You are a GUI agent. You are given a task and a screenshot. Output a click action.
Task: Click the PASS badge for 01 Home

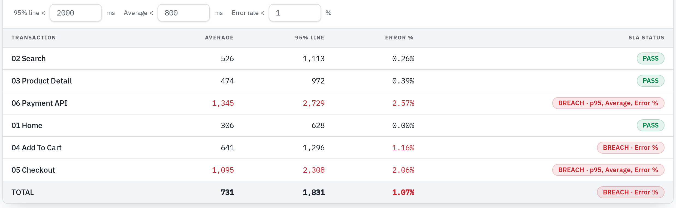pyautogui.click(x=651, y=125)
